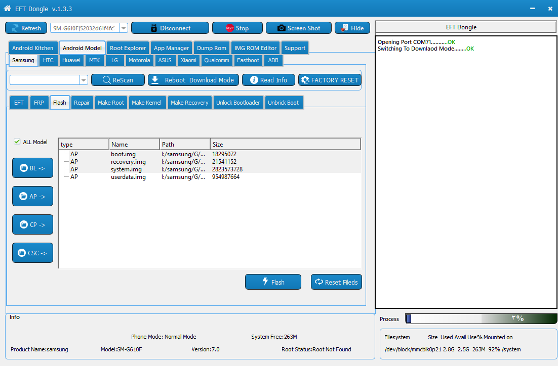The width and height of the screenshot is (558, 366).
Task: Select the system.img row
Action: pyautogui.click(x=210, y=169)
